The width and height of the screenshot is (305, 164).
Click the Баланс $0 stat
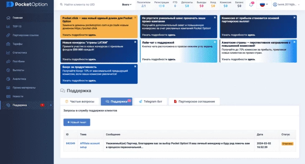coord(239,4)
